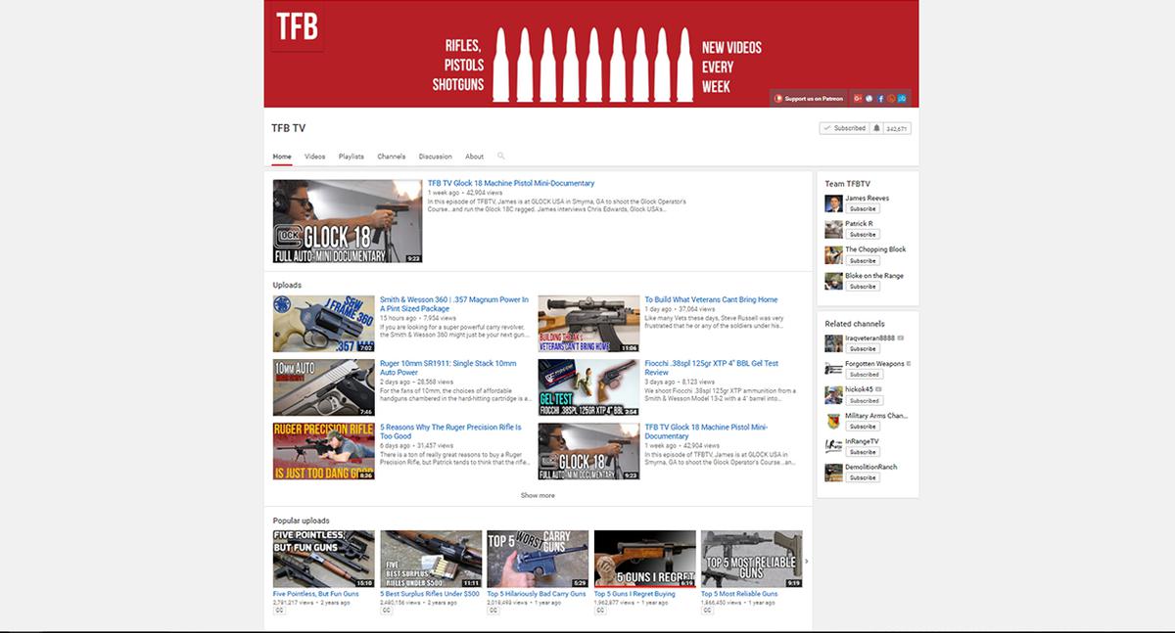Image resolution: width=1175 pixels, height=633 pixels.
Task: Open the Google Plus link icon
Action: pos(858,98)
